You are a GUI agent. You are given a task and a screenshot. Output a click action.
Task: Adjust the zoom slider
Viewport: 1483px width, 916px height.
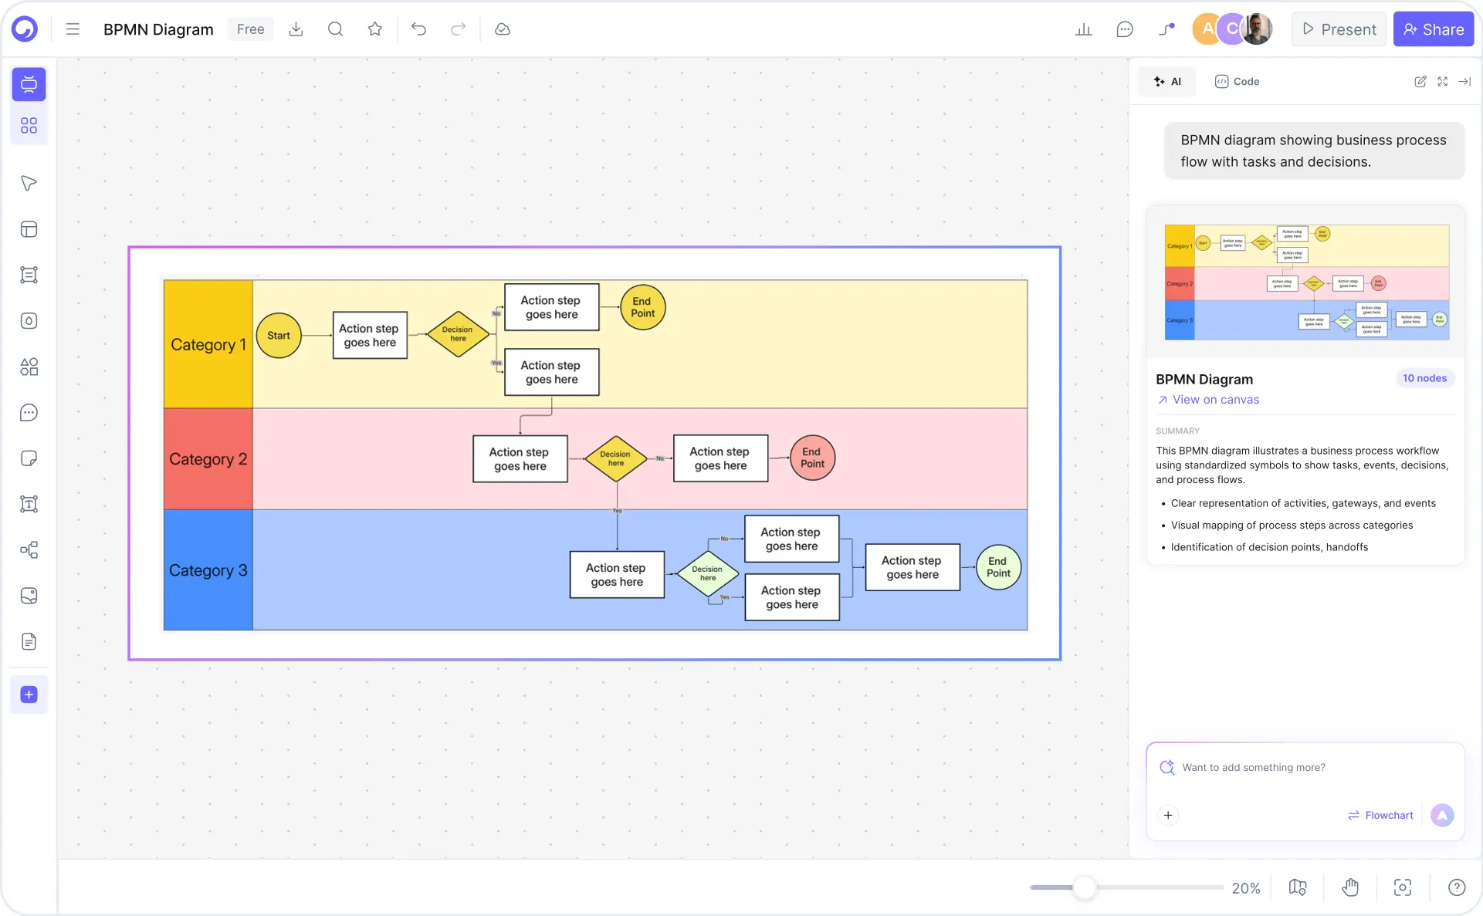(1085, 887)
